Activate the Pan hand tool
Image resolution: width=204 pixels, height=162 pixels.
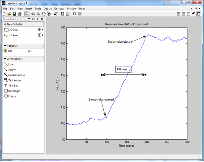[43, 14]
